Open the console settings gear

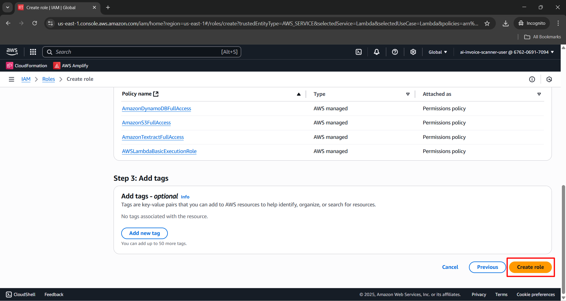(x=413, y=52)
